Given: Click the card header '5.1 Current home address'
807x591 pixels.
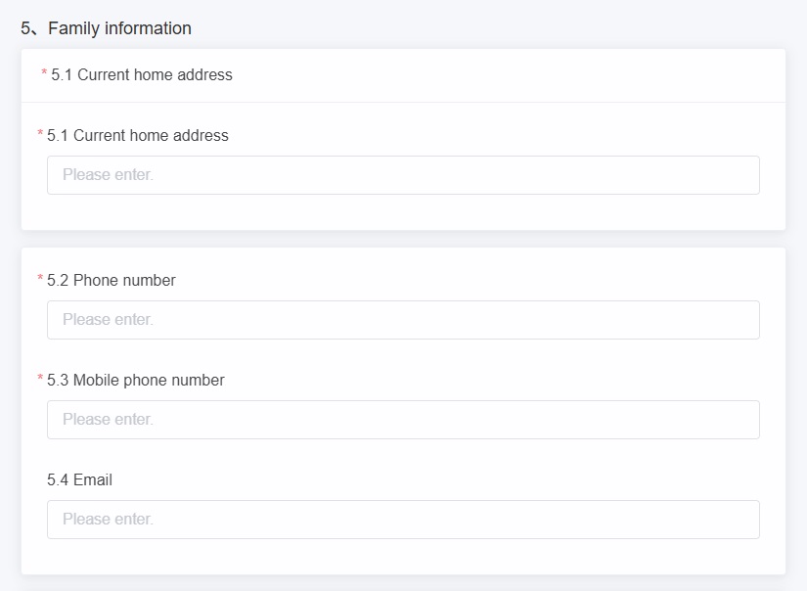Looking at the screenshot, I should [142, 75].
